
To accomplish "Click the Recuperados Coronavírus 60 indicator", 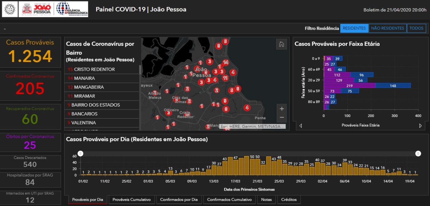I will (30, 116).
